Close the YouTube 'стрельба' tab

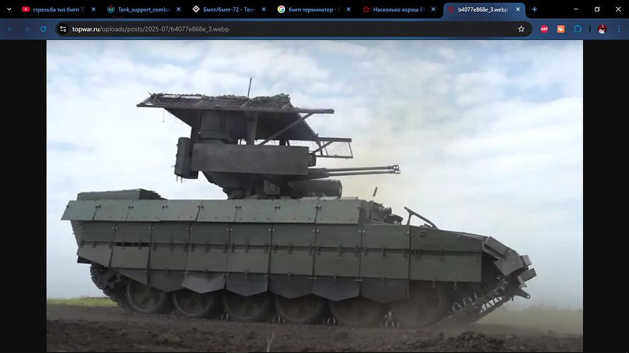93,9
